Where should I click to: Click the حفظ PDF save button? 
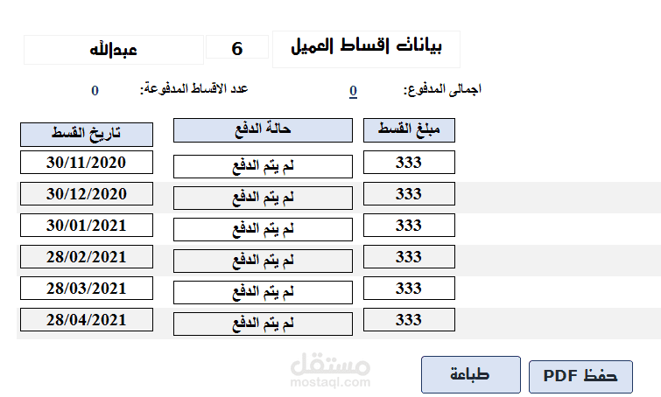[x=580, y=375]
